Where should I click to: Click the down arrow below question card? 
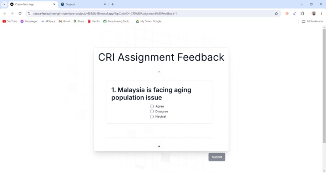[x=159, y=146]
